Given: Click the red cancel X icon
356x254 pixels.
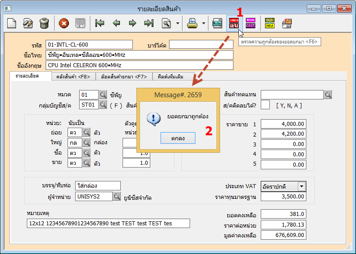Looking at the screenshot, I should [64, 23].
